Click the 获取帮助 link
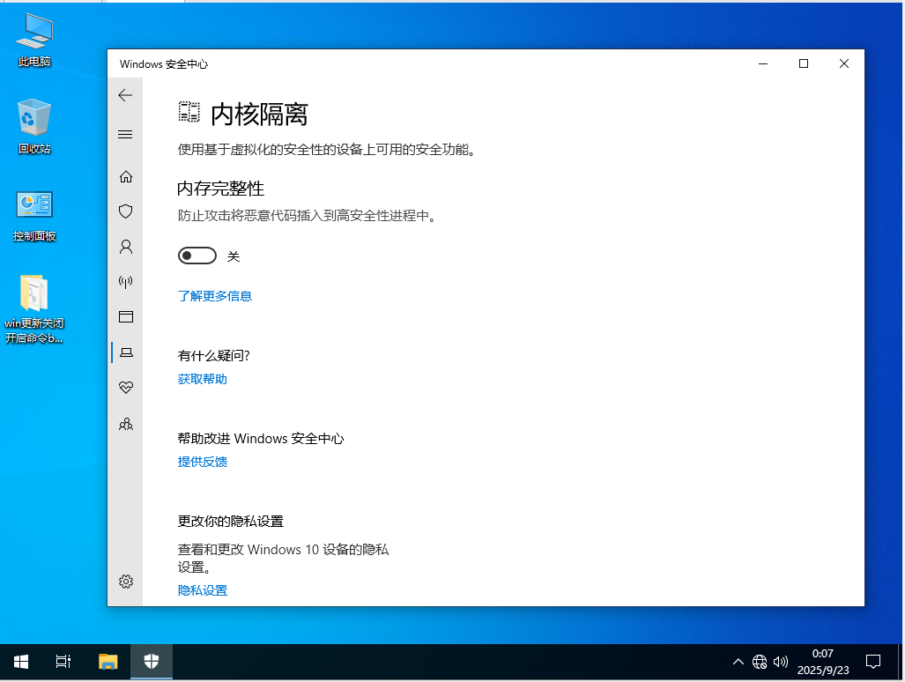Image resolution: width=905 pixels, height=682 pixels. tap(202, 379)
